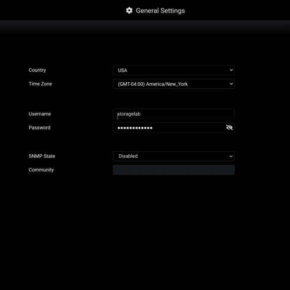Click the General Settings gear icon

pyautogui.click(x=129, y=10)
